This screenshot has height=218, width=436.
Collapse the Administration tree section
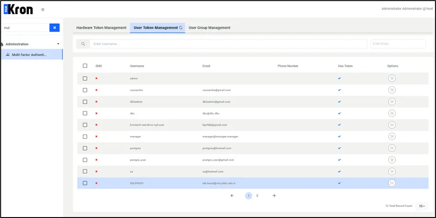coord(58,44)
